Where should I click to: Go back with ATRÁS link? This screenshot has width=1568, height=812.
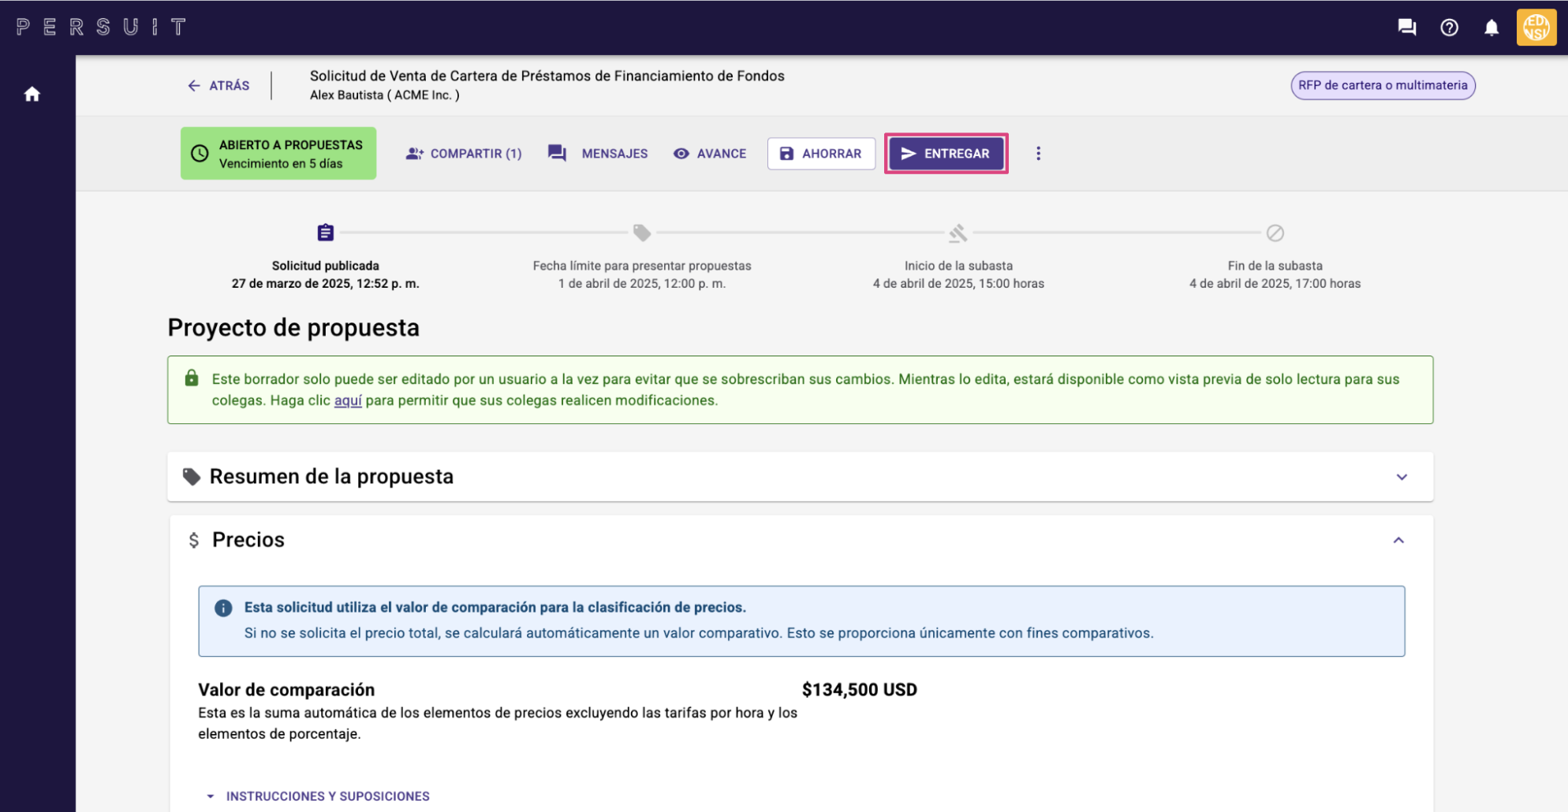pos(218,85)
